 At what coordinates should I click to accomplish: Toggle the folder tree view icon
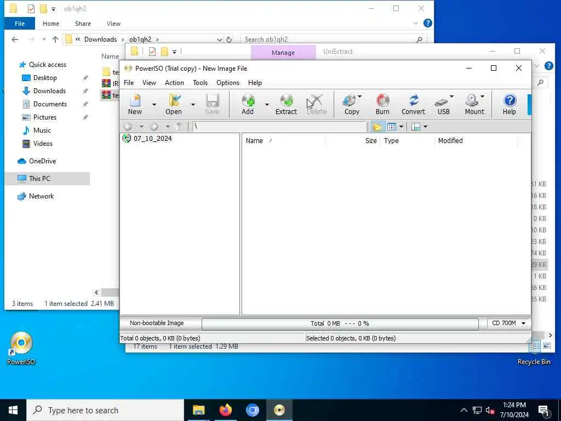tap(377, 127)
